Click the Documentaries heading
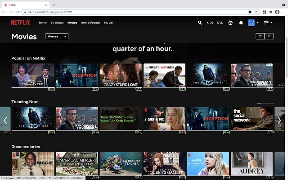 [x=26, y=147]
